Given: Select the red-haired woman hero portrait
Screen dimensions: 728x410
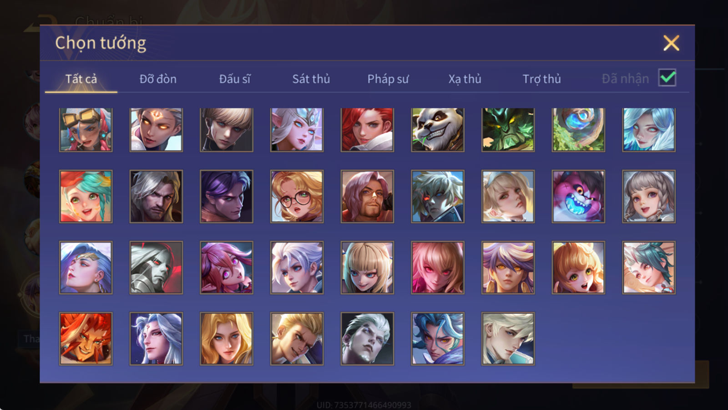Looking at the screenshot, I should [x=367, y=130].
